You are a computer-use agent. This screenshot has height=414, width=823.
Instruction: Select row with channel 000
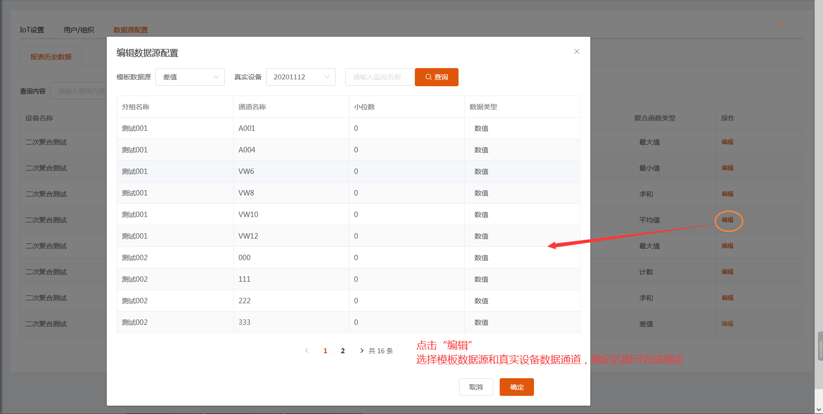[x=348, y=258]
